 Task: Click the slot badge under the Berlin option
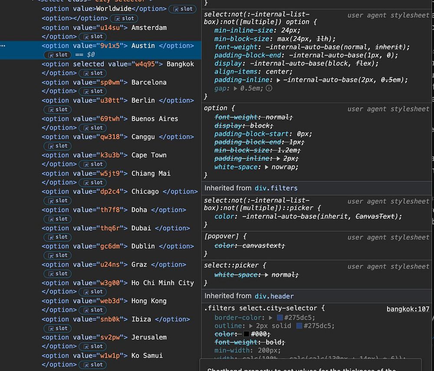click(x=58, y=109)
